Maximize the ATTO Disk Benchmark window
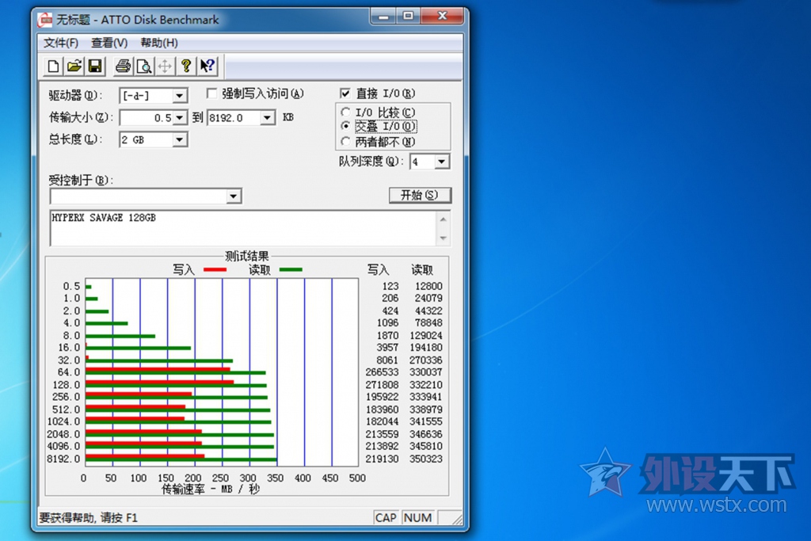The width and height of the screenshot is (811, 541). click(408, 17)
